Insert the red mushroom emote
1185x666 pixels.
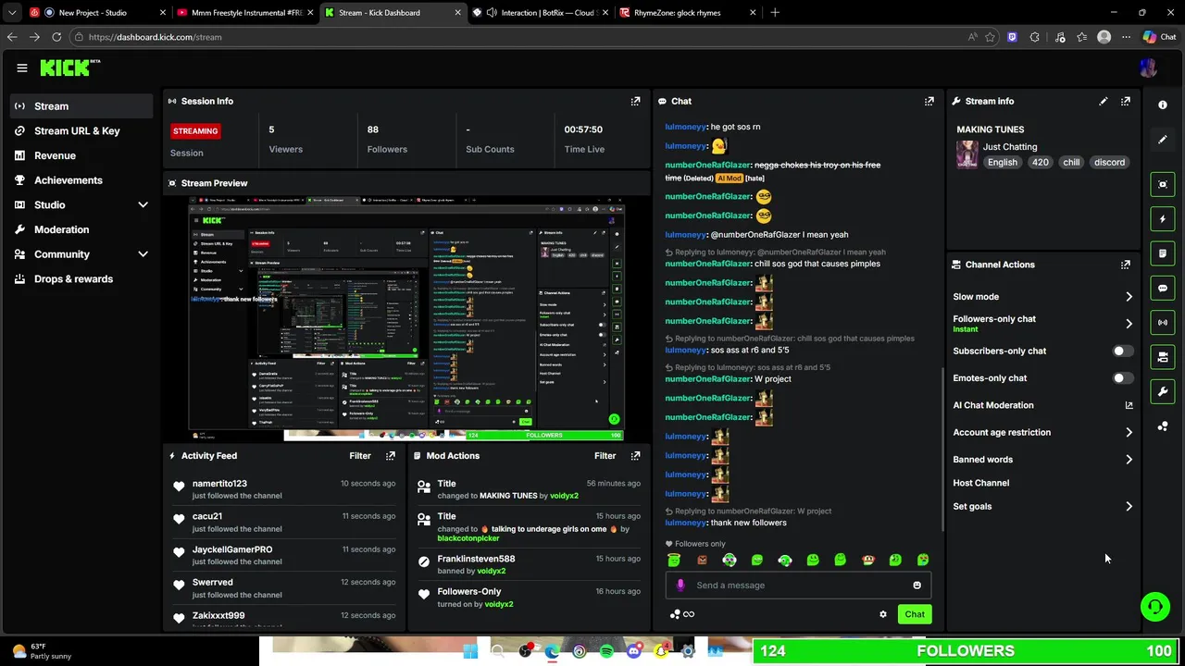click(x=867, y=560)
